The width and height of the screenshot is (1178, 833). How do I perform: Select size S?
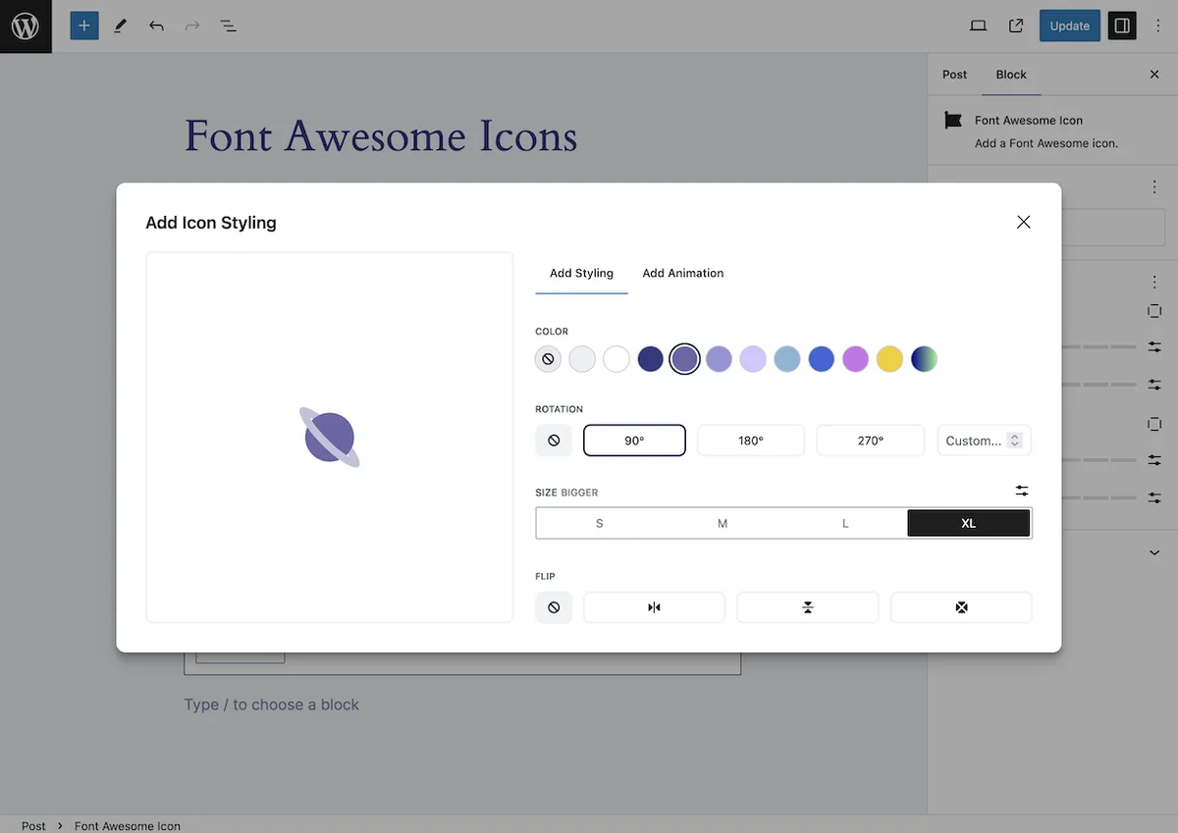pos(599,523)
